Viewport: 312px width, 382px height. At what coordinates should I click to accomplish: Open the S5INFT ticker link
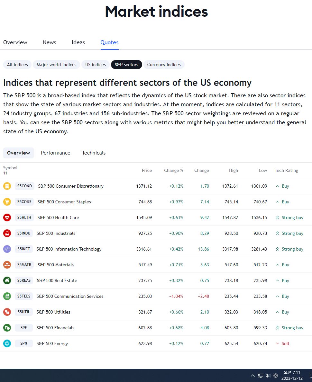(24, 249)
